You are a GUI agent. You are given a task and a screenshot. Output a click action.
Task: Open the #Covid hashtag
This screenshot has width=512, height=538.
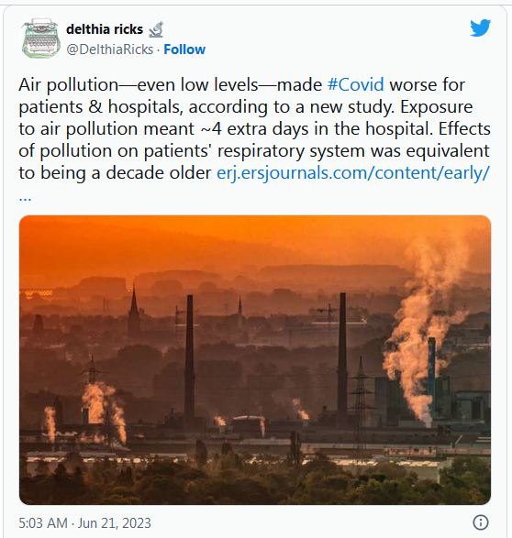pos(355,84)
